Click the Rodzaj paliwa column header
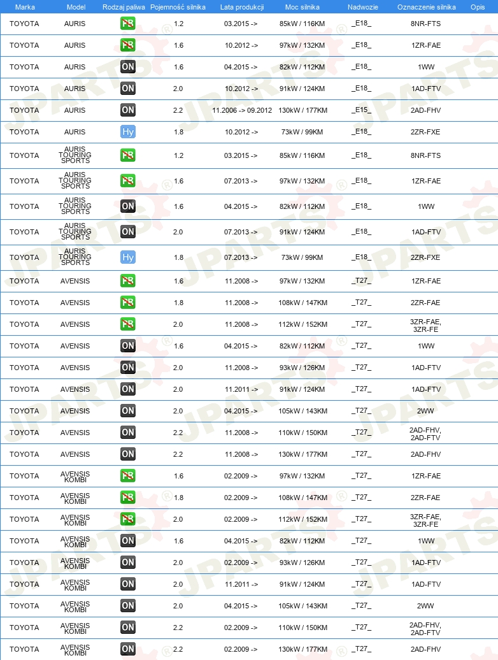Viewport: 498px width, 660px height. (x=124, y=7)
